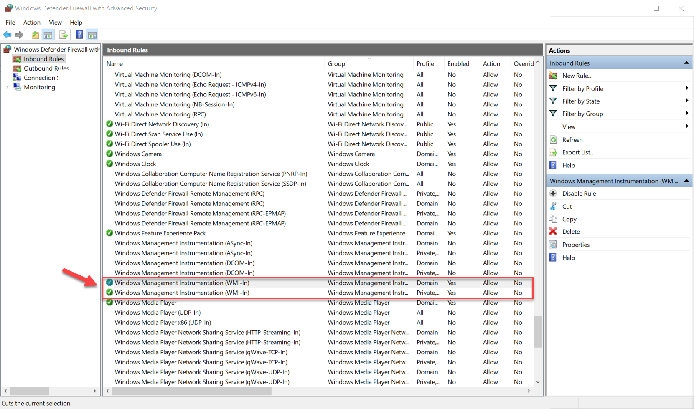
Task: Open the Action menu
Action: coord(32,23)
